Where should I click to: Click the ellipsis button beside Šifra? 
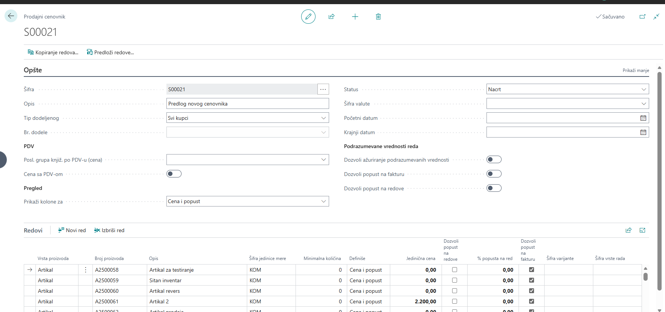[x=323, y=89]
